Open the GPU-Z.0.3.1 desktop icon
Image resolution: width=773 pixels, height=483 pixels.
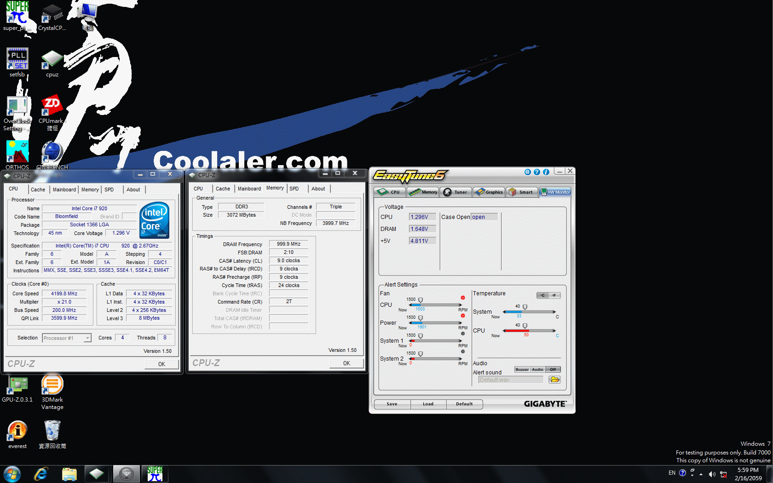(17, 389)
